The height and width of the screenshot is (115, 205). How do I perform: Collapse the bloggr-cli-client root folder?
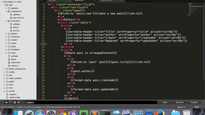coord(2,2)
